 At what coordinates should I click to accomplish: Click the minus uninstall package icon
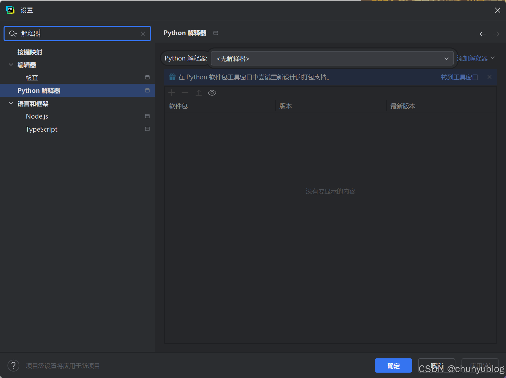(x=185, y=92)
